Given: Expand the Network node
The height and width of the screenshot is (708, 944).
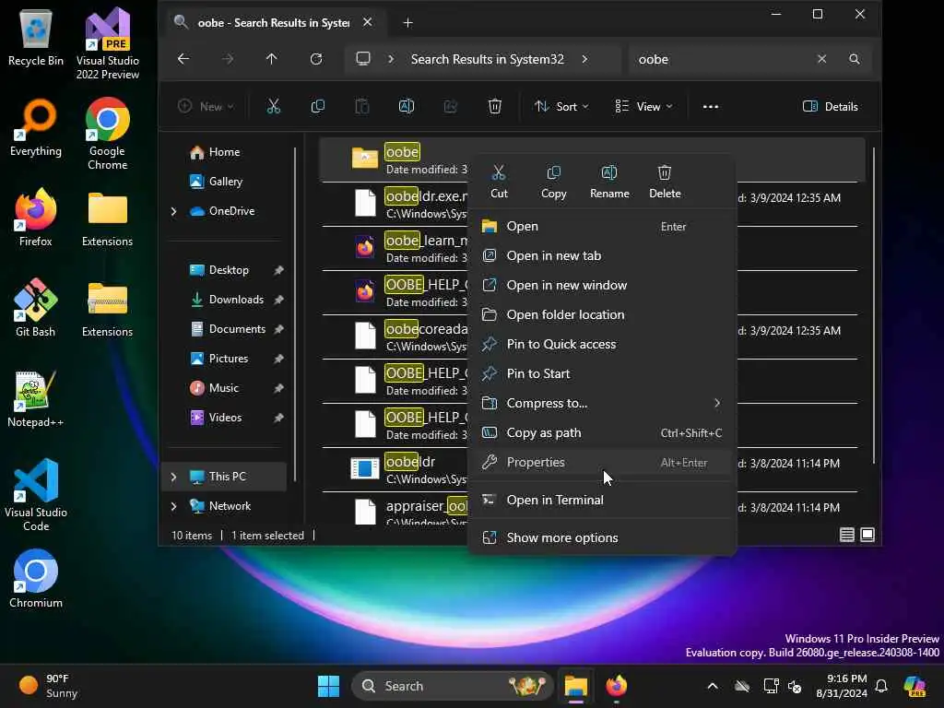Looking at the screenshot, I should (x=174, y=506).
